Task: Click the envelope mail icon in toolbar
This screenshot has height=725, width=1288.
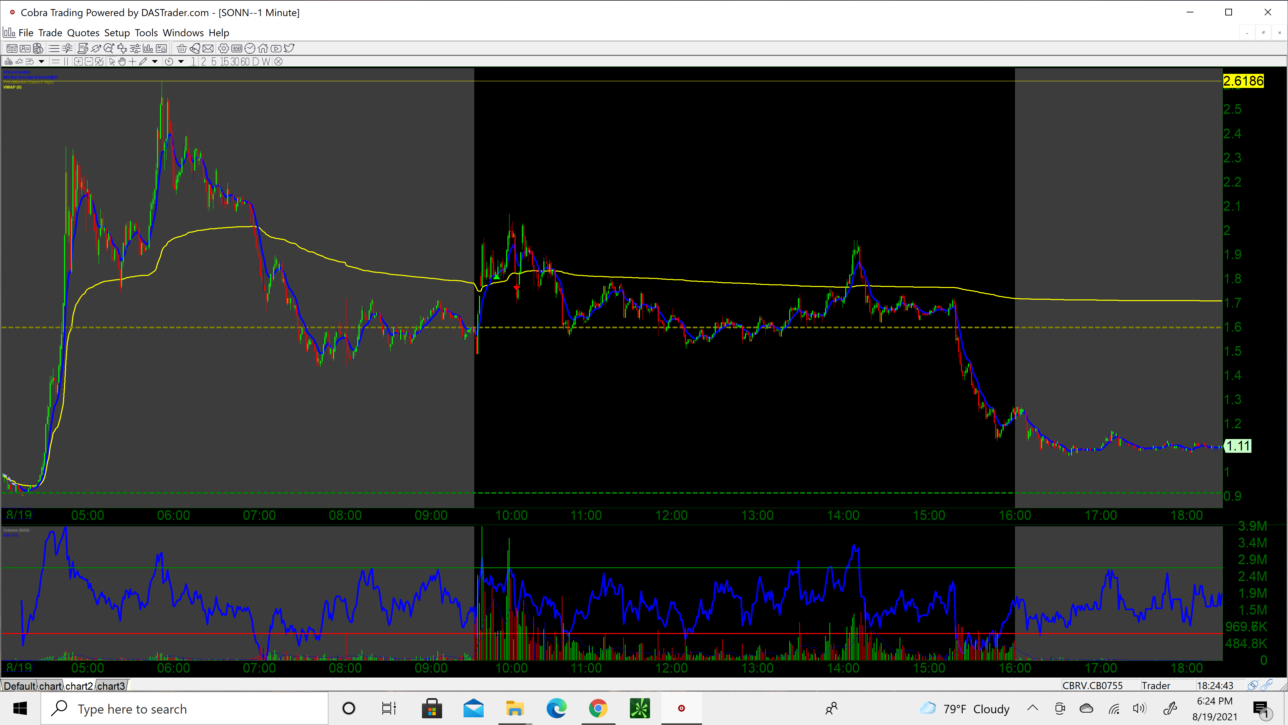Action: point(208,49)
